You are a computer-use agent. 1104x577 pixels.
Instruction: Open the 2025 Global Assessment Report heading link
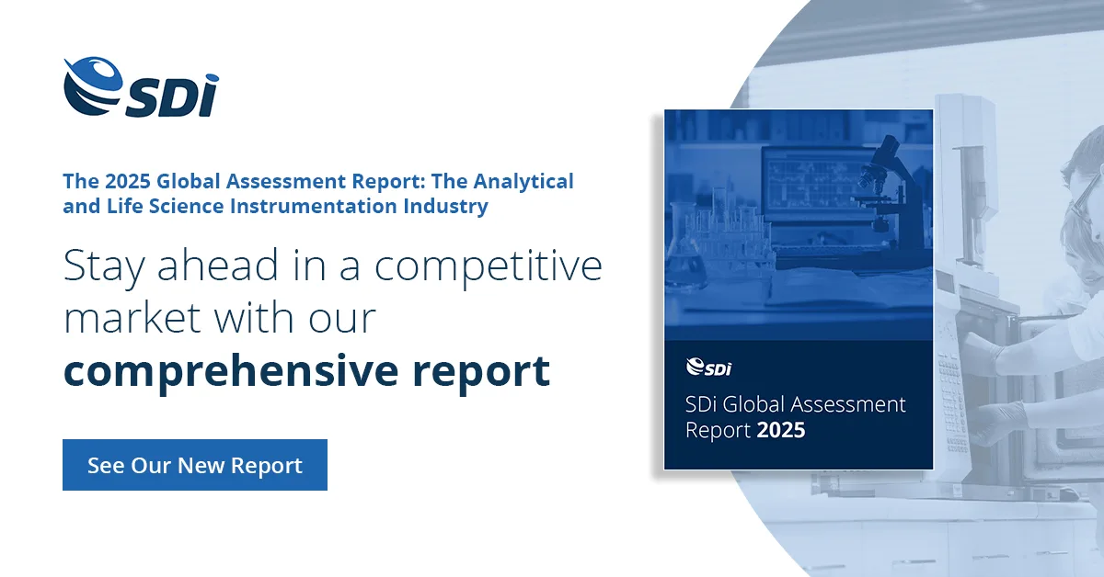click(x=317, y=181)
